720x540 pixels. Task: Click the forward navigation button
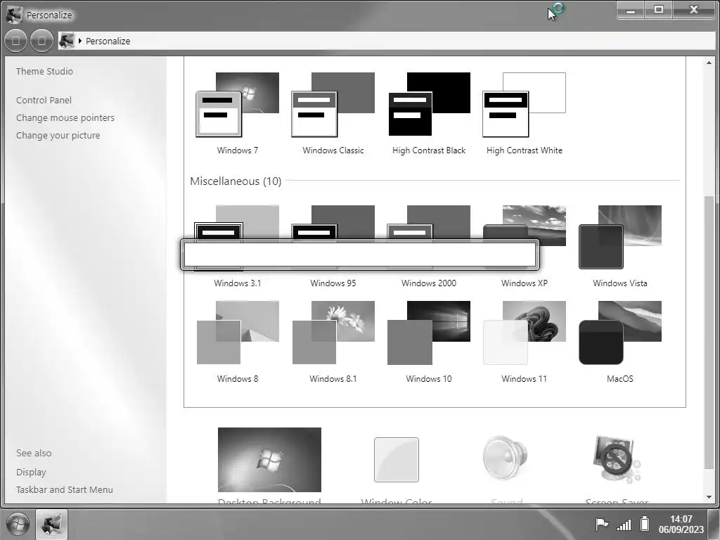[41, 41]
